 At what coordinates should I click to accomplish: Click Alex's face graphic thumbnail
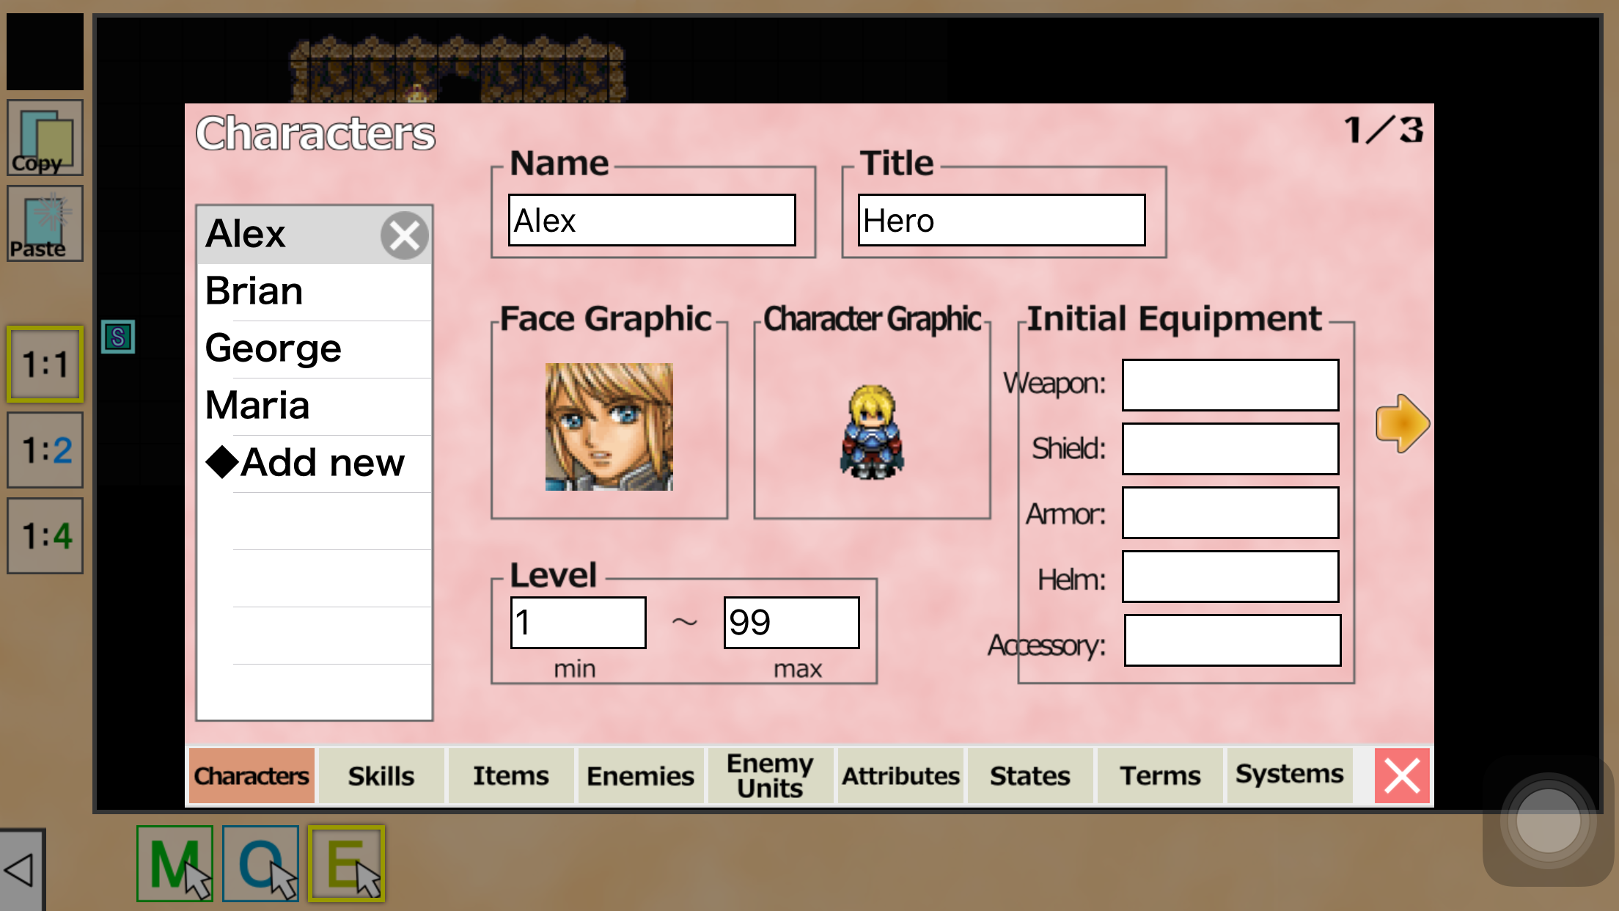[x=609, y=427]
